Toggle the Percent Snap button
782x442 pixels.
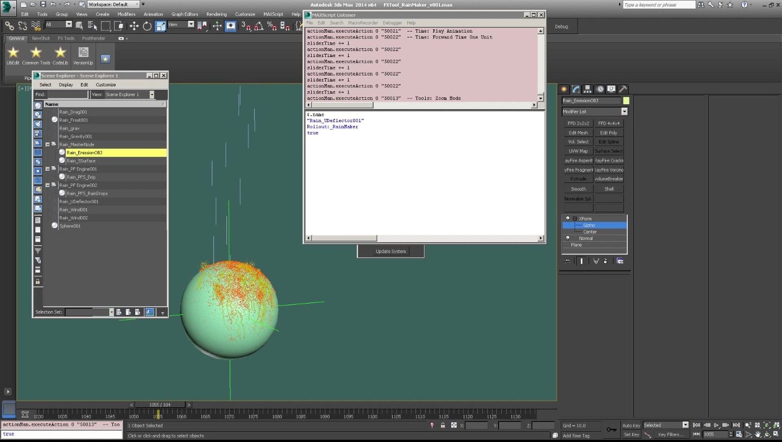tap(272, 26)
